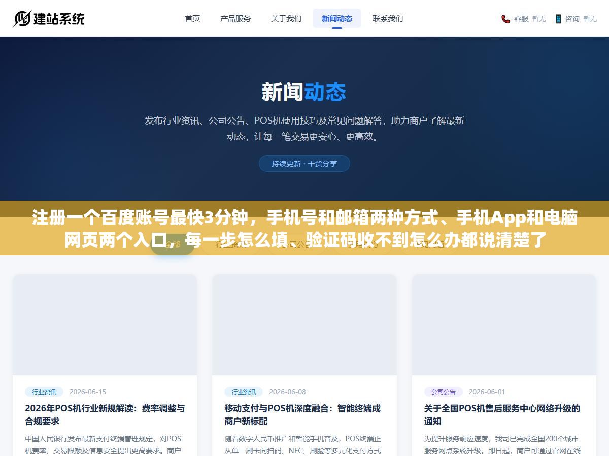Click thumbnail of the 移动支付与POS机 card
Image resolution: width=609 pixels, height=456 pixels.
pyautogui.click(x=304, y=325)
